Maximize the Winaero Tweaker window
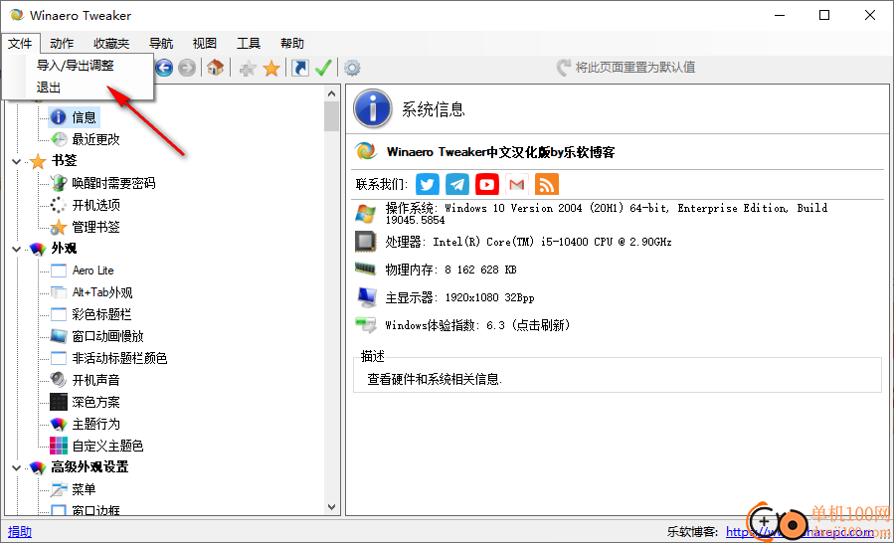The width and height of the screenshot is (894, 543). (x=824, y=16)
